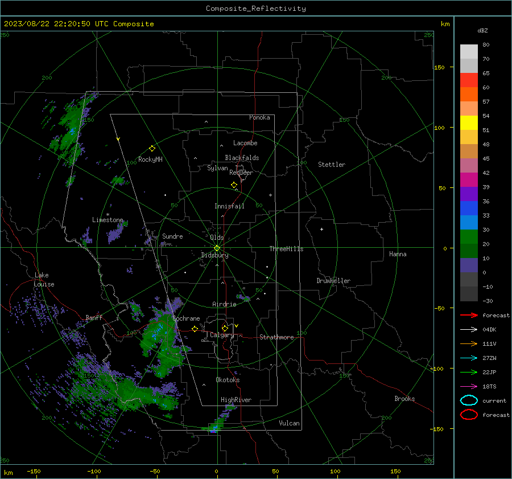512x479 pixels.
Task: Click the 18TS legend label
Action: (489, 387)
